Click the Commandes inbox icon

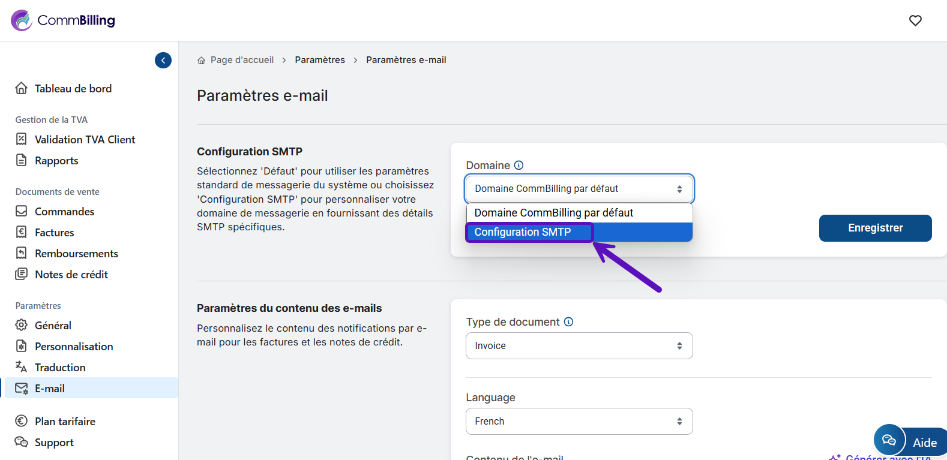click(22, 211)
